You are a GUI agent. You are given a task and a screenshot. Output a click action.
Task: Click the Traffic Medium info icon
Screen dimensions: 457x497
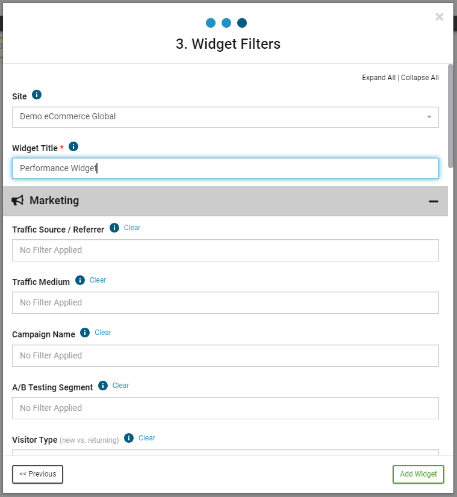point(80,281)
